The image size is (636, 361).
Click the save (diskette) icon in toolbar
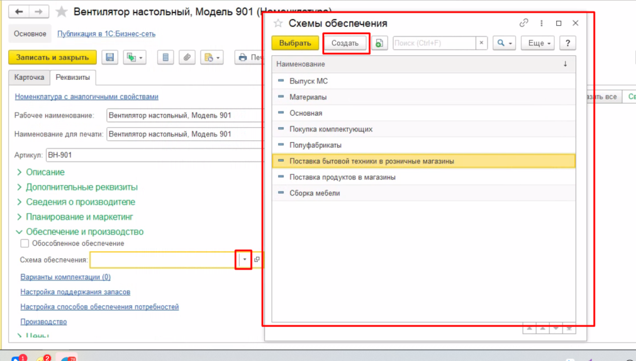tap(109, 57)
